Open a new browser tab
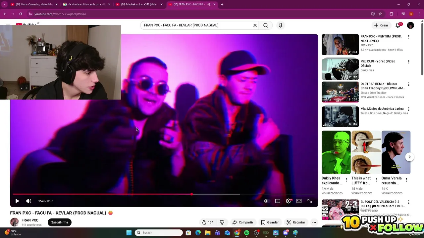The height and width of the screenshot is (238, 424). pyautogui.click(x=222, y=4)
